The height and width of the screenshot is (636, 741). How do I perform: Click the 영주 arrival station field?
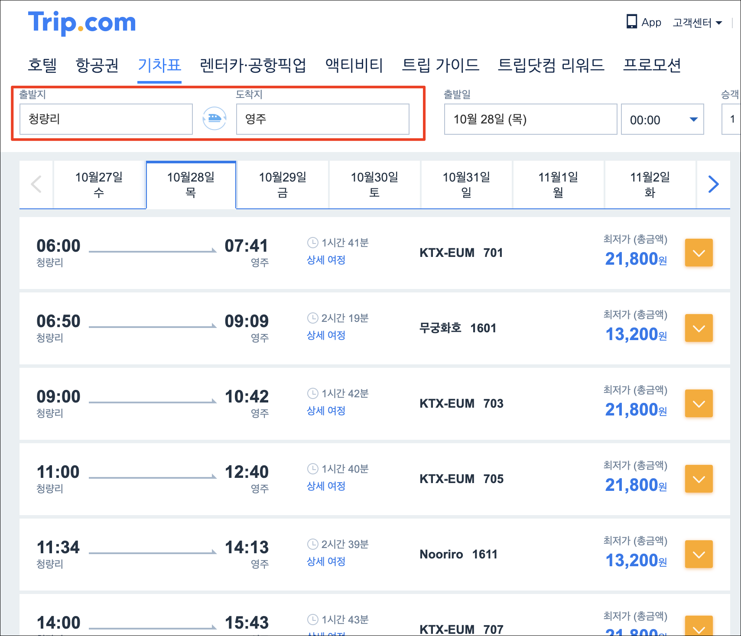pos(323,119)
